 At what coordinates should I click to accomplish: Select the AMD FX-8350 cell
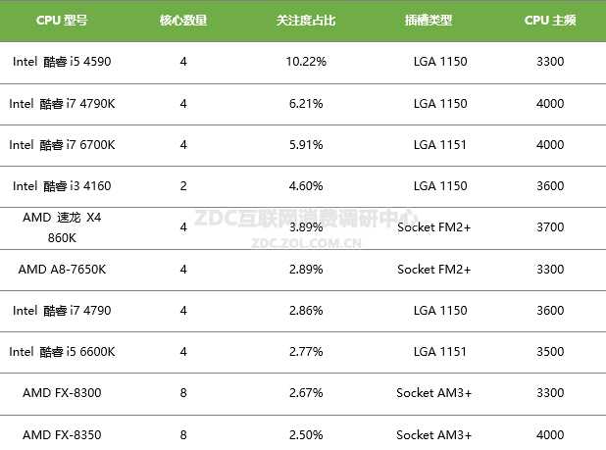click(x=62, y=435)
